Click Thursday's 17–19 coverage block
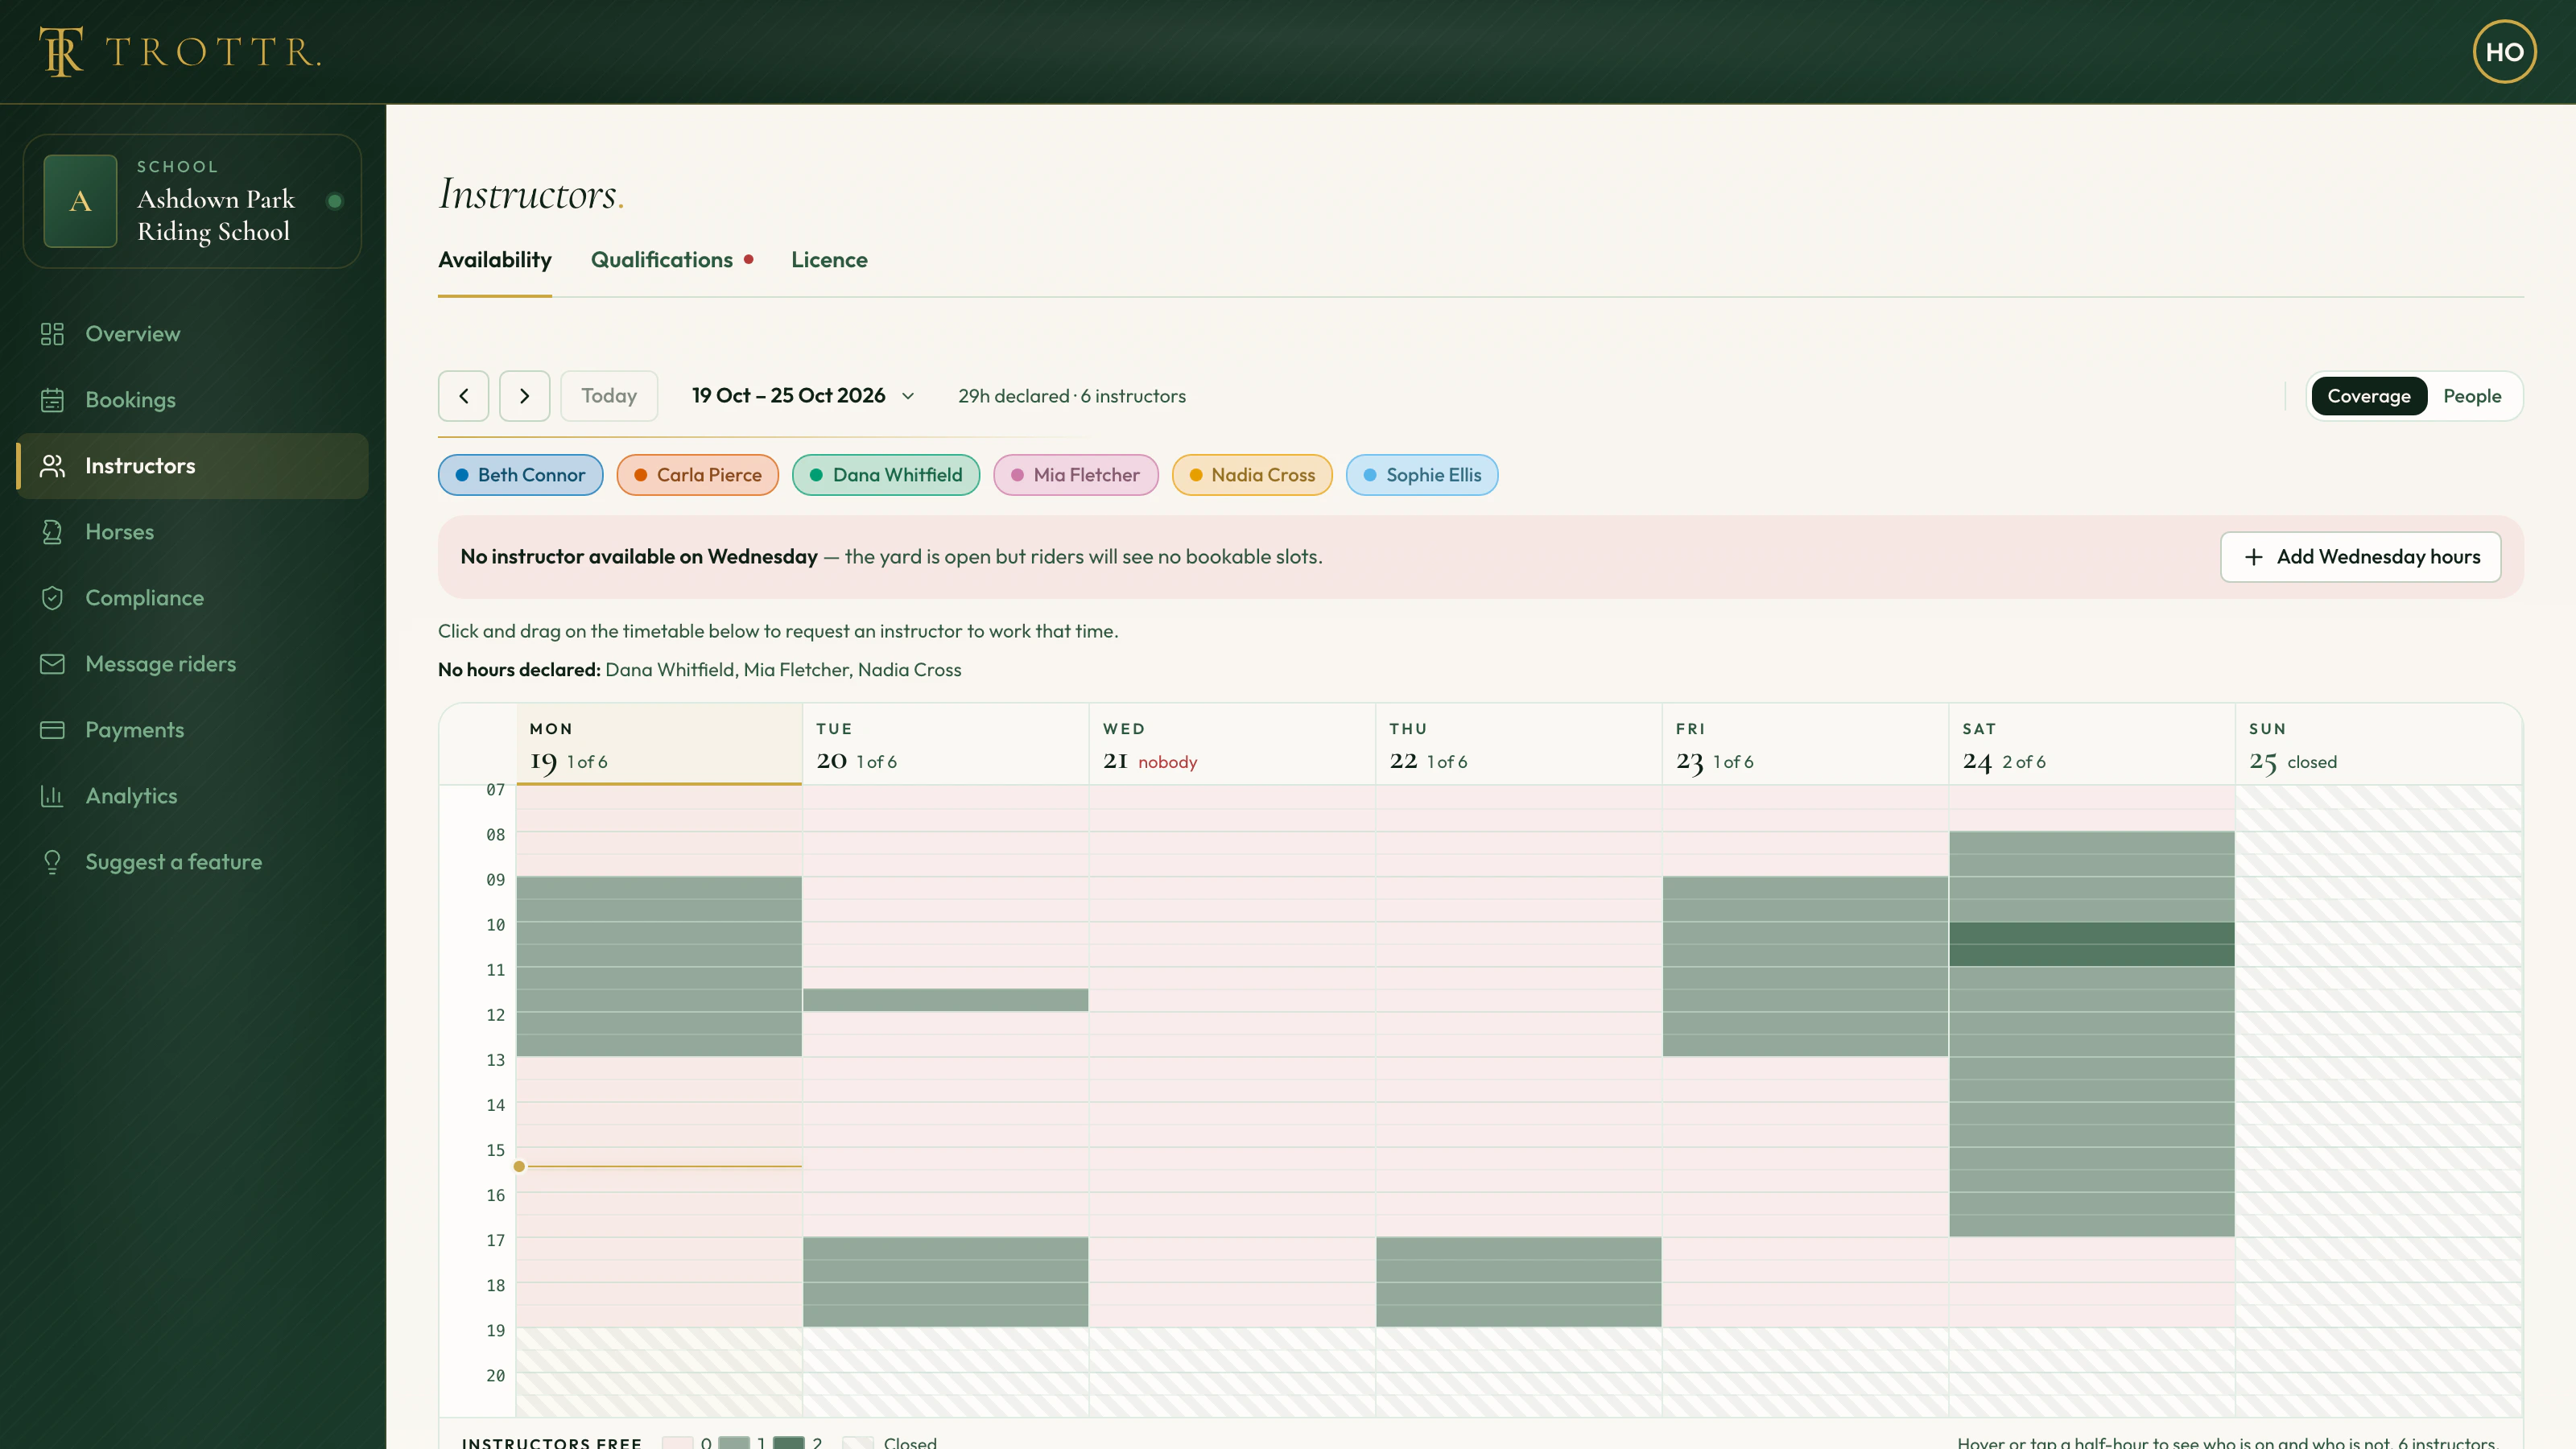The height and width of the screenshot is (1449, 2576). tap(1518, 1282)
